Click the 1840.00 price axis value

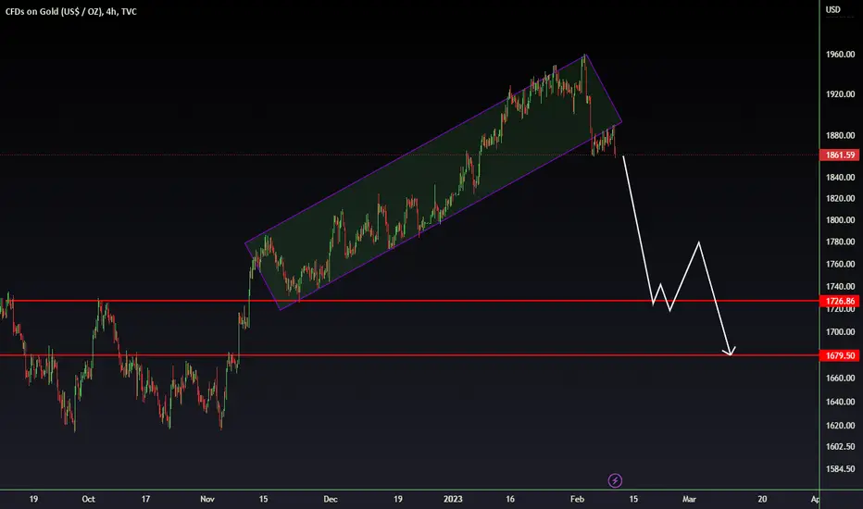click(840, 177)
